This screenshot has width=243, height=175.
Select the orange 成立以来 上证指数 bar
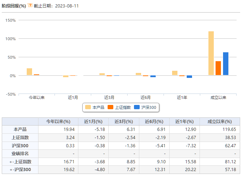point(218,68)
